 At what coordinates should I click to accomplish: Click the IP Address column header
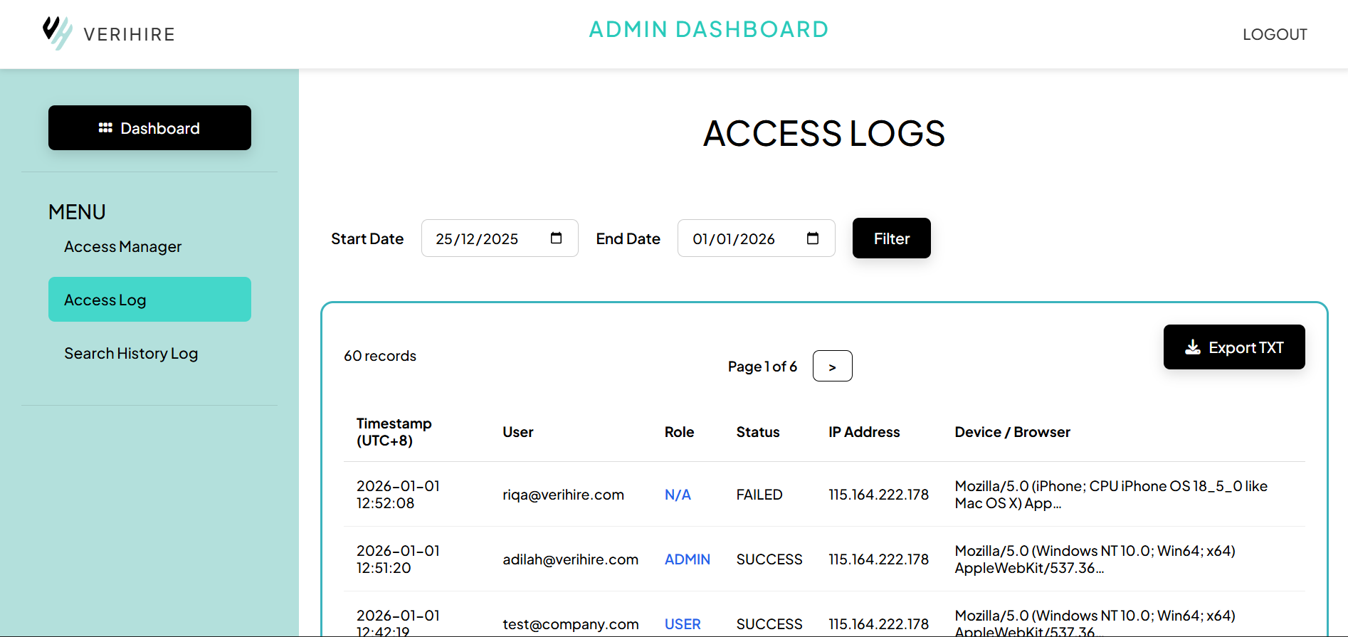pyautogui.click(x=864, y=432)
